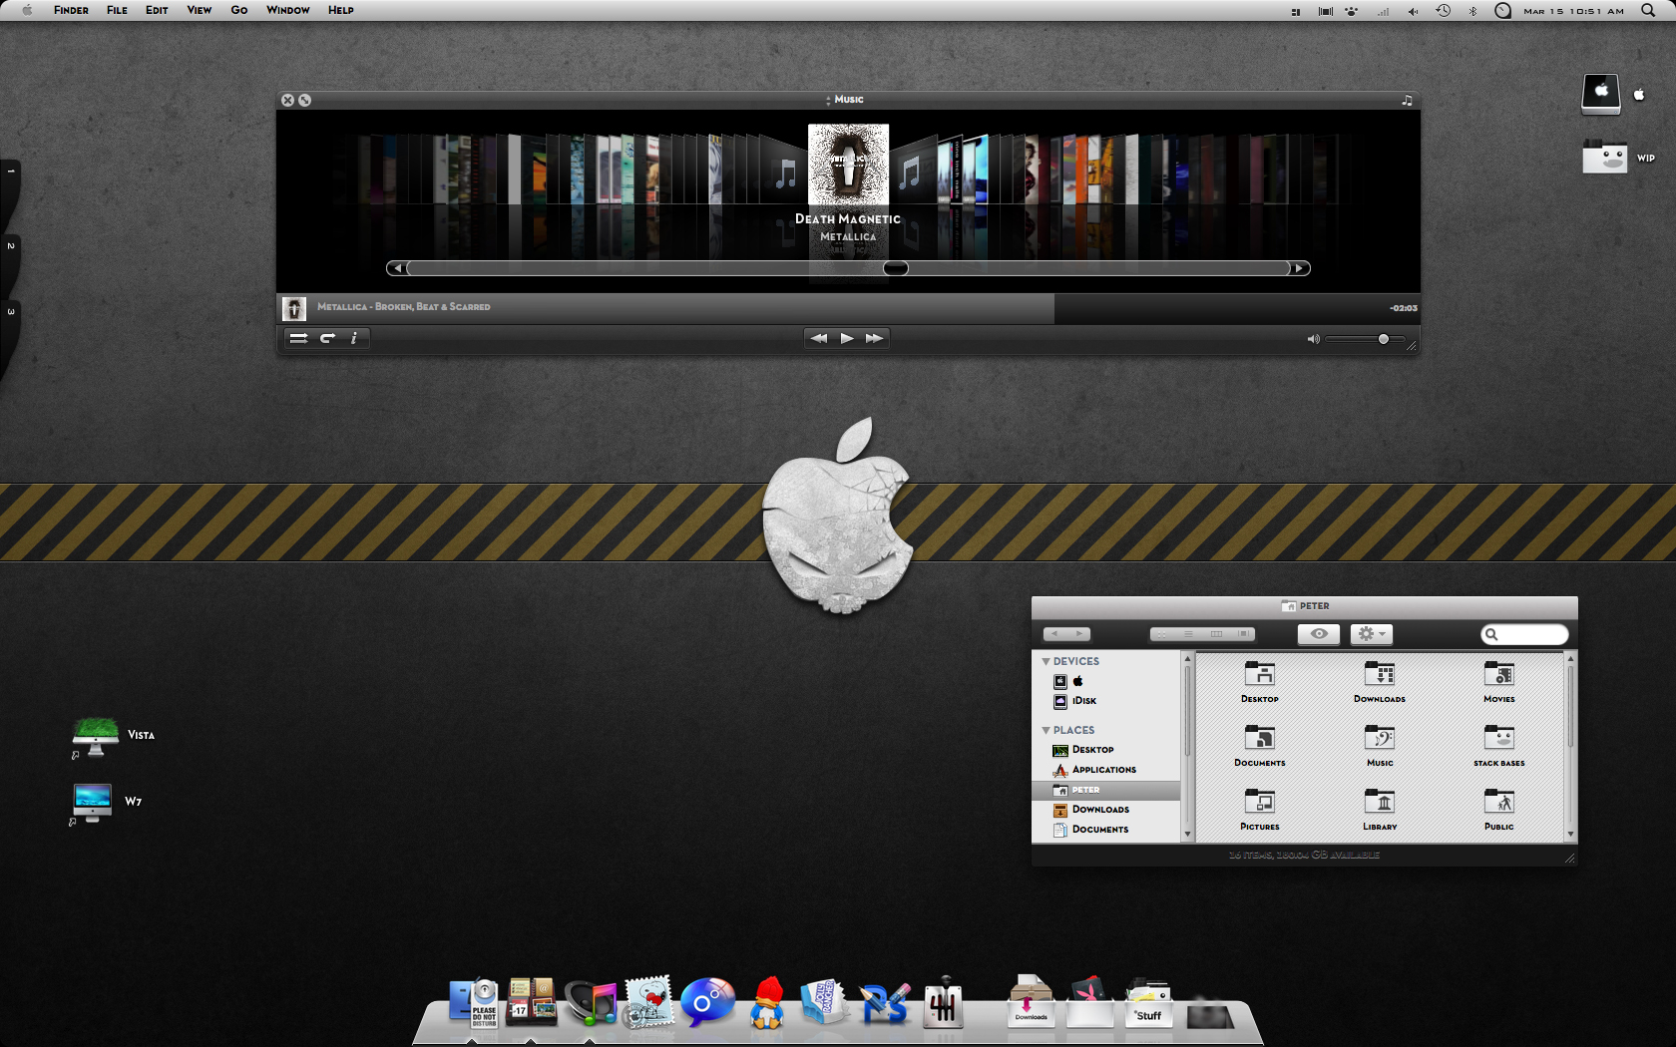Select Desktop in Finder sidebar Places

click(x=1106, y=750)
